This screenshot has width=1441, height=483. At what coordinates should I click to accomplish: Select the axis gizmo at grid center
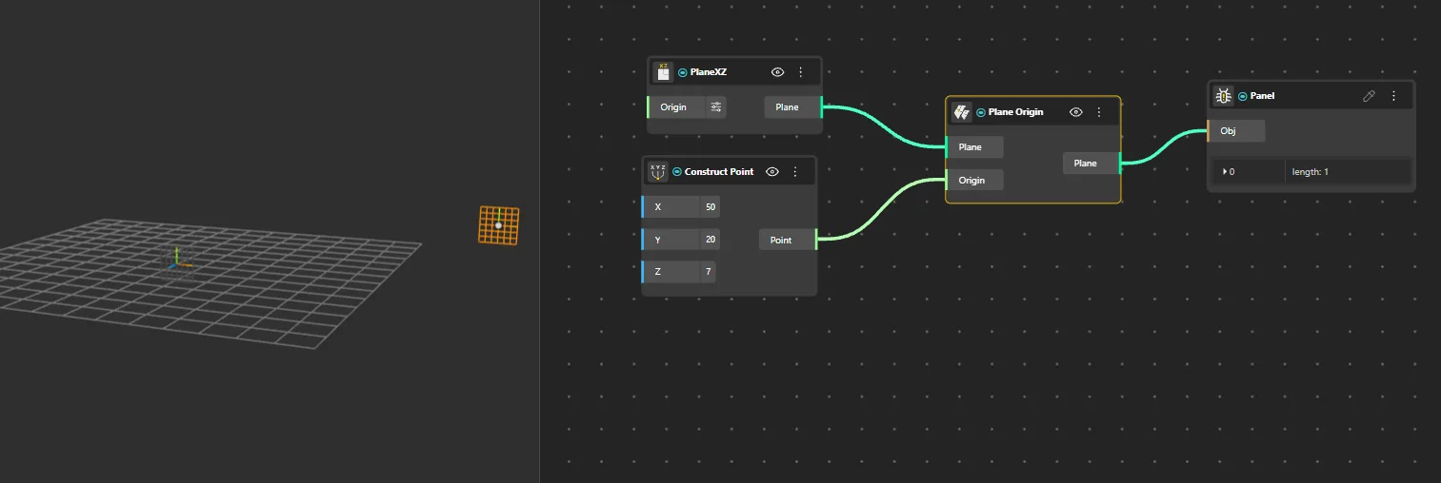pyautogui.click(x=176, y=260)
